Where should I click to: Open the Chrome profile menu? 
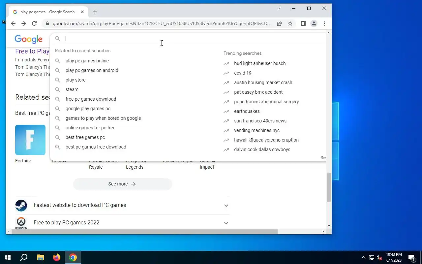[314, 23]
